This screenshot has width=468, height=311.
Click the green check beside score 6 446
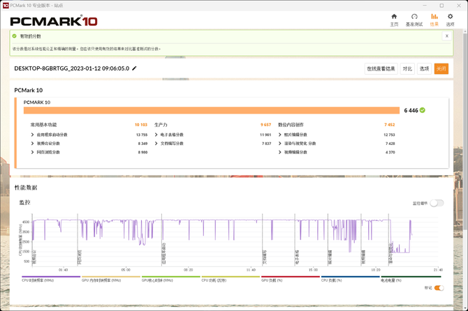(x=423, y=110)
